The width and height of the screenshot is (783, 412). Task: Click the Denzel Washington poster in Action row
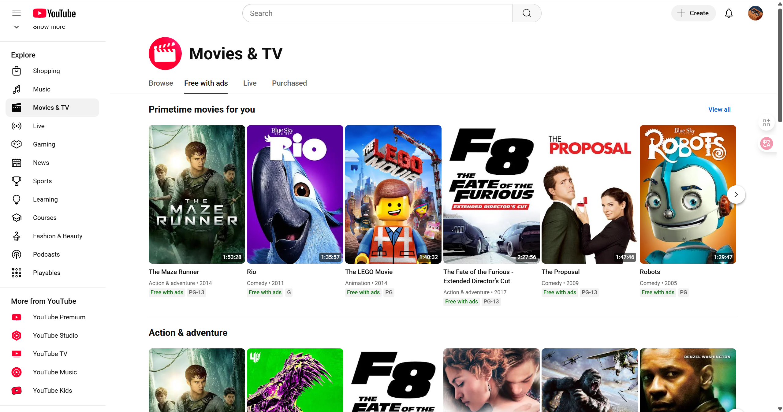coord(688,380)
